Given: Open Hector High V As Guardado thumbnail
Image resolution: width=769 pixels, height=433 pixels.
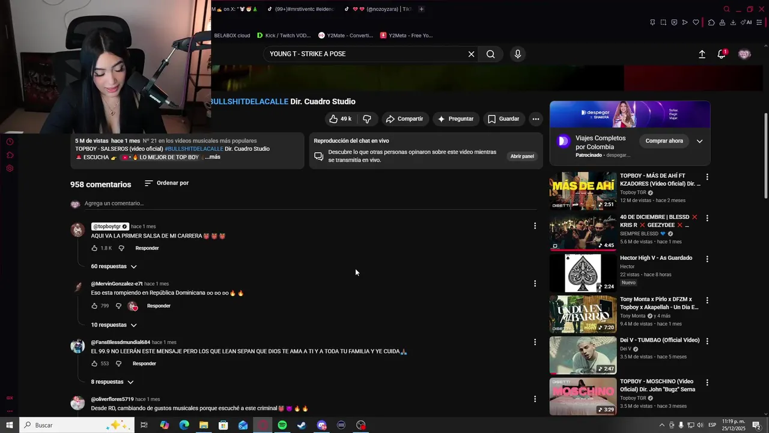Looking at the screenshot, I should point(583,273).
